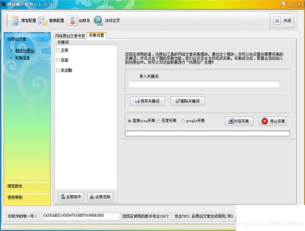
Task: Click the 访问主页 globe icon
Action: (98, 20)
